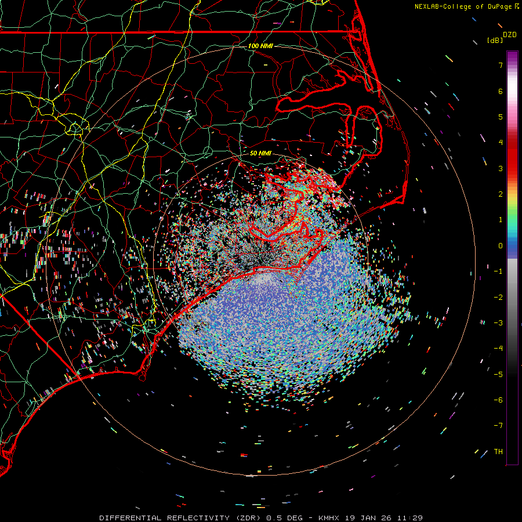
Task: Select the 1 tick on the color scale
Action: click(x=501, y=220)
